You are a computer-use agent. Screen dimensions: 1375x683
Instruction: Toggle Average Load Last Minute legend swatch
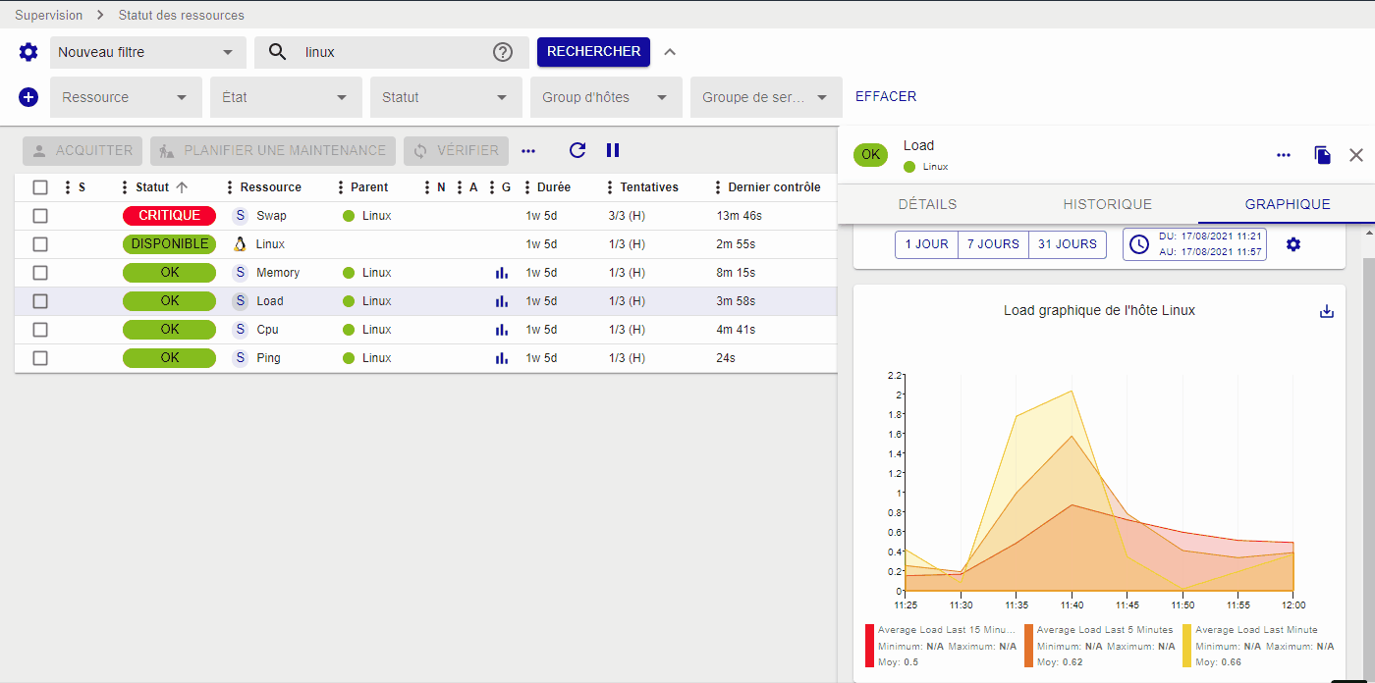[x=1186, y=646]
